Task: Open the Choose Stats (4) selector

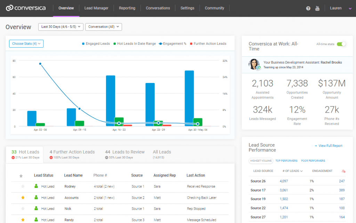Action: pyautogui.click(x=26, y=44)
